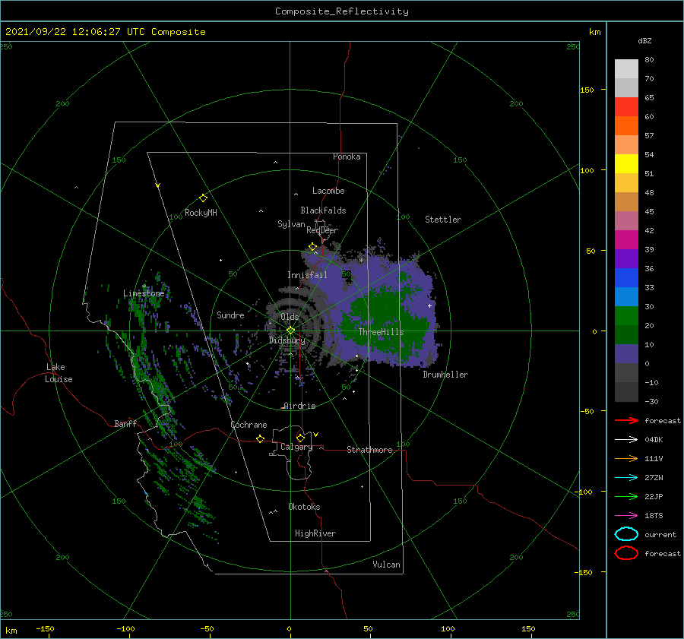The image size is (684, 639).
Task: Click the cyan current ellipse legend icon
Action: pyautogui.click(x=626, y=534)
